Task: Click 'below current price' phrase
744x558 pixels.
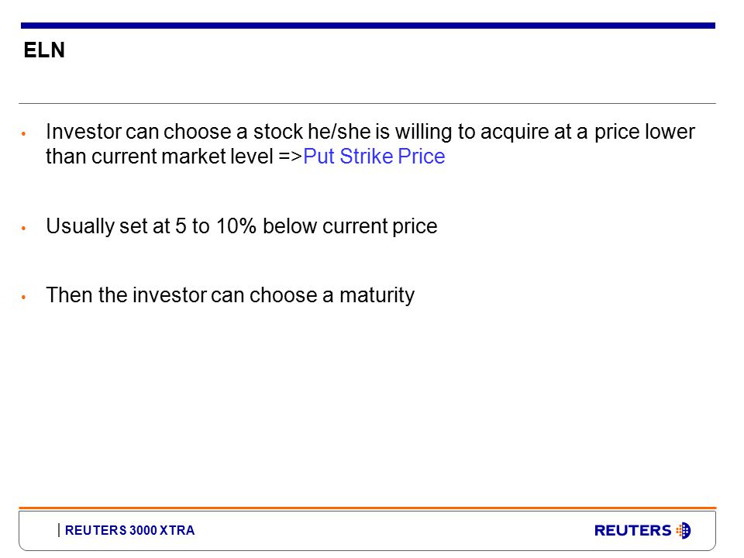Action: pyautogui.click(x=350, y=226)
